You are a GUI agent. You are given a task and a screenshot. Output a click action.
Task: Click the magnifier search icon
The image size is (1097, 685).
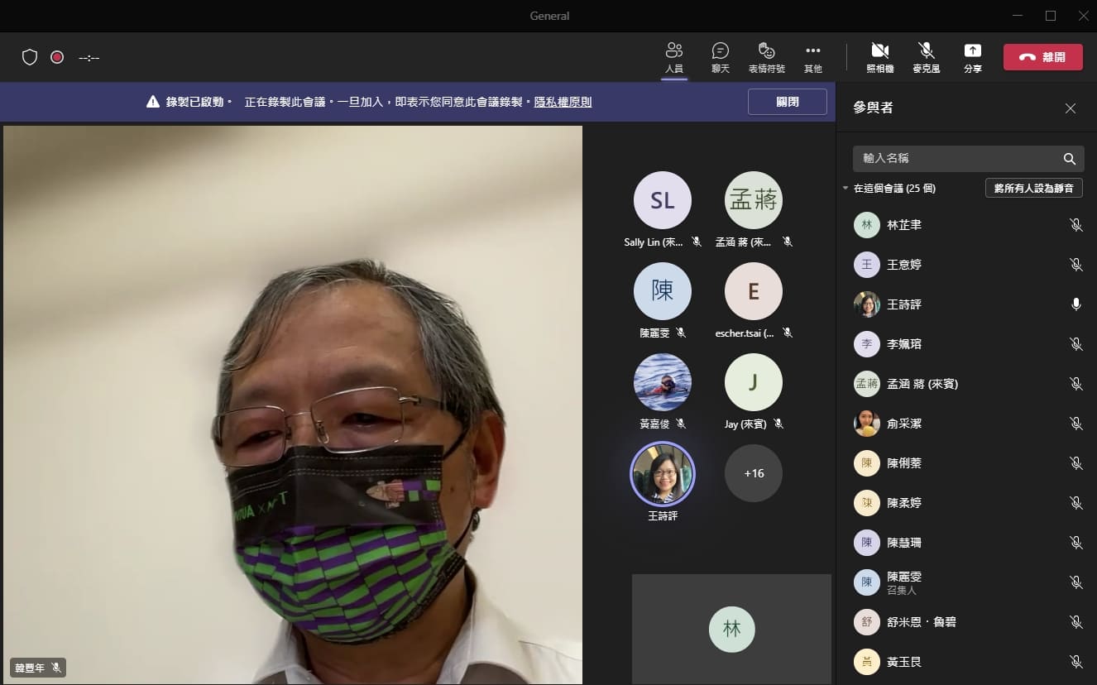pyautogui.click(x=1069, y=159)
